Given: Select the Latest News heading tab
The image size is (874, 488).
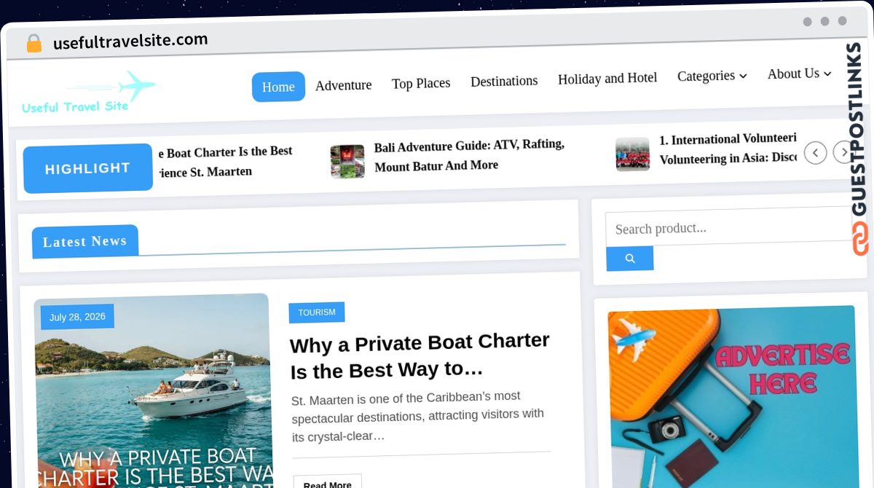Looking at the screenshot, I should [x=85, y=242].
